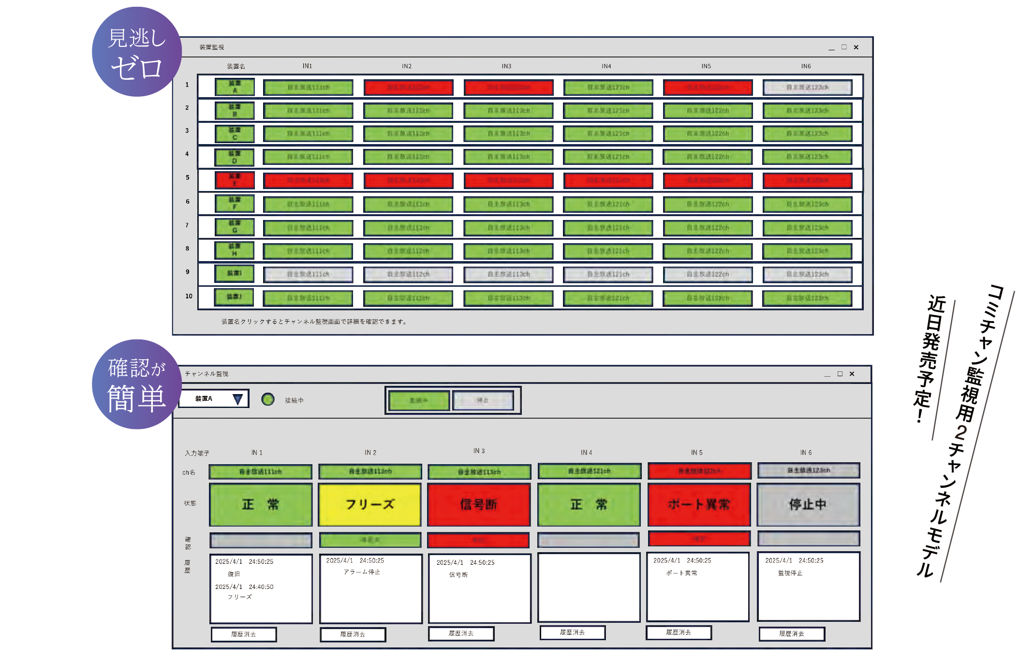Click red 信号断 status box
Viewport: 1034px width, 661px height.
(479, 504)
